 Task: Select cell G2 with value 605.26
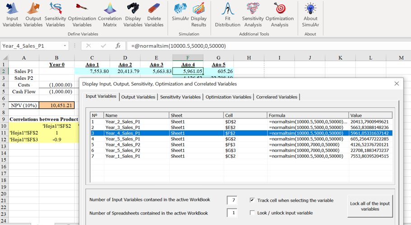click(x=218, y=71)
